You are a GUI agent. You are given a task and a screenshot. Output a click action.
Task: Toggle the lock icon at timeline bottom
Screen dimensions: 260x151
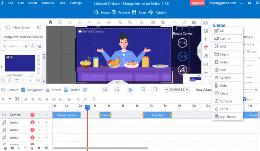[x=39, y=148]
